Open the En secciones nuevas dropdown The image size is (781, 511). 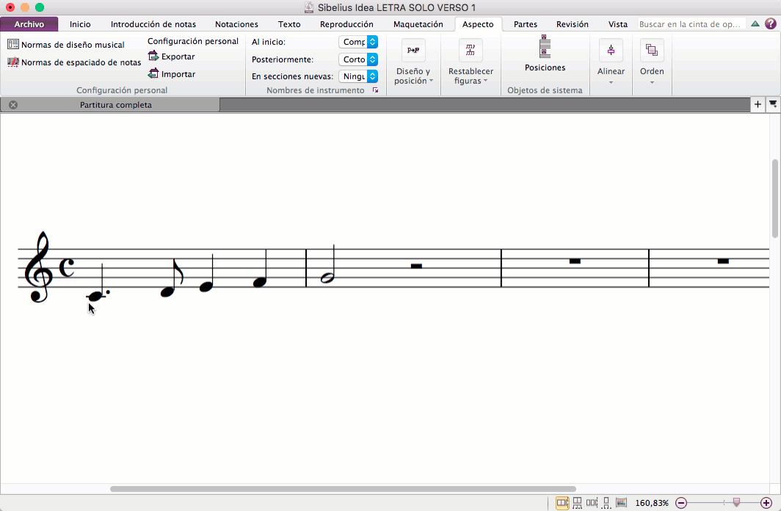pos(358,76)
